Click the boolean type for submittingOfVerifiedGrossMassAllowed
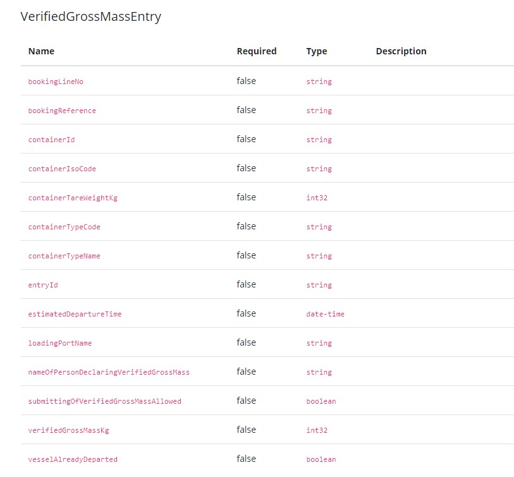514x477 pixels. coord(321,401)
